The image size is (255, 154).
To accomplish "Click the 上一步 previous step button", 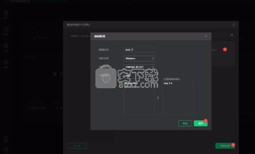I will coord(77,146).
